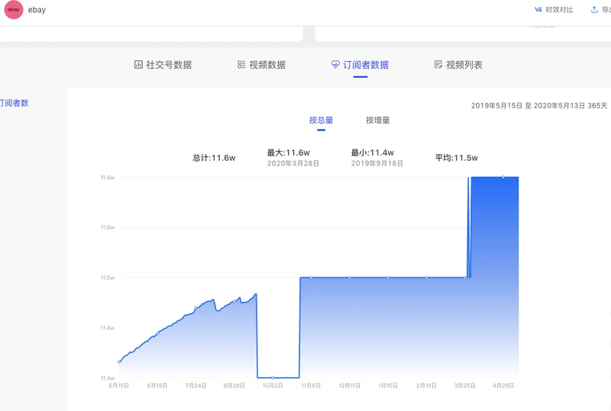Screen dimensions: 611x411
Task: Switch to the 社交号数据 tab
Action: pyautogui.click(x=169, y=65)
